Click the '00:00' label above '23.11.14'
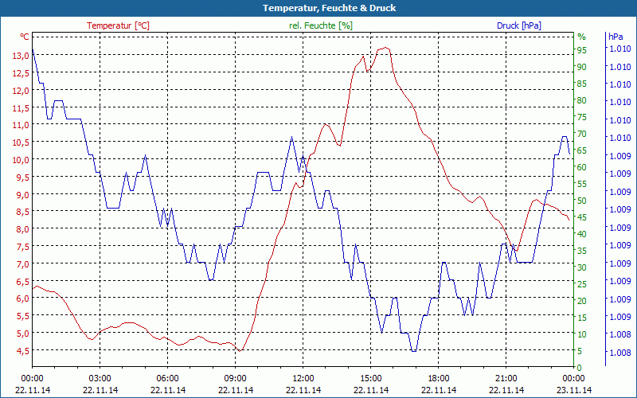The image size is (637, 398). coord(574,379)
